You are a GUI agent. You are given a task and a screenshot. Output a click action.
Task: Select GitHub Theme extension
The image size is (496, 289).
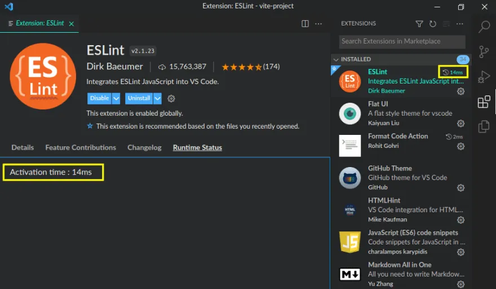pos(401,178)
